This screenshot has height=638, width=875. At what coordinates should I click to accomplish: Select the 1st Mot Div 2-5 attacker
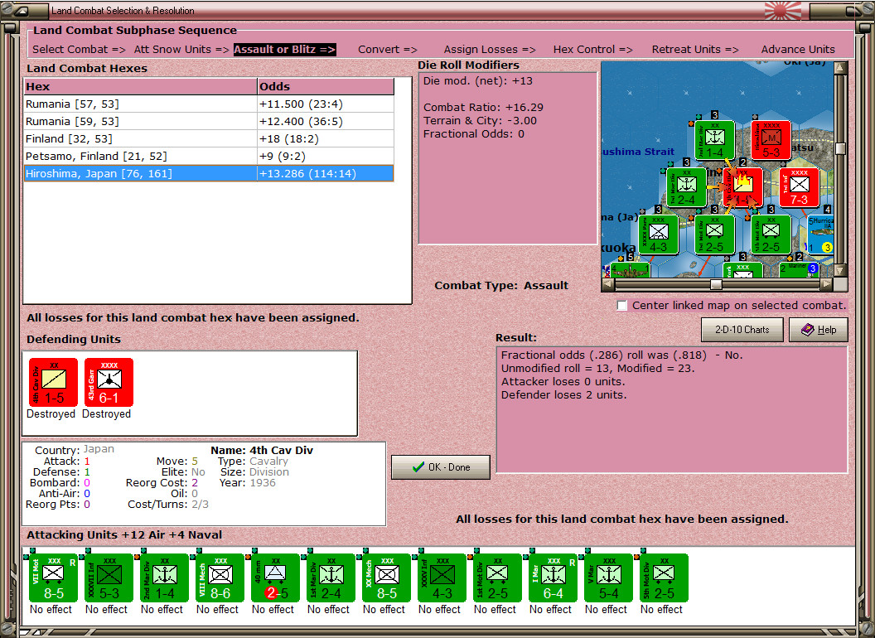(497, 578)
